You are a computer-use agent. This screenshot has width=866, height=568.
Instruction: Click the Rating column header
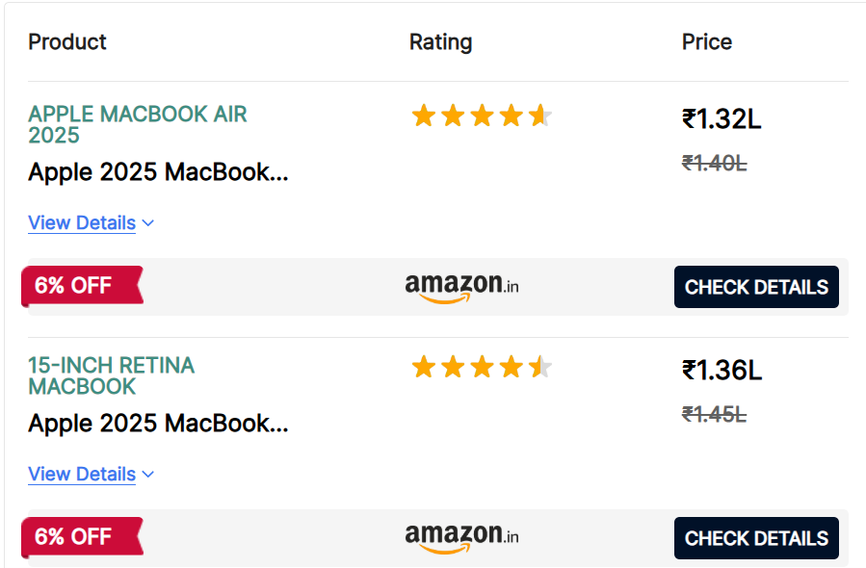click(x=440, y=42)
